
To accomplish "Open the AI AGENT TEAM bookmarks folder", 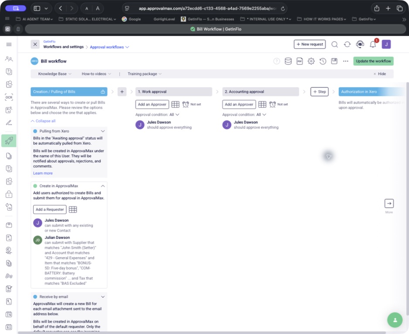I will pyautogui.click(x=34, y=19).
